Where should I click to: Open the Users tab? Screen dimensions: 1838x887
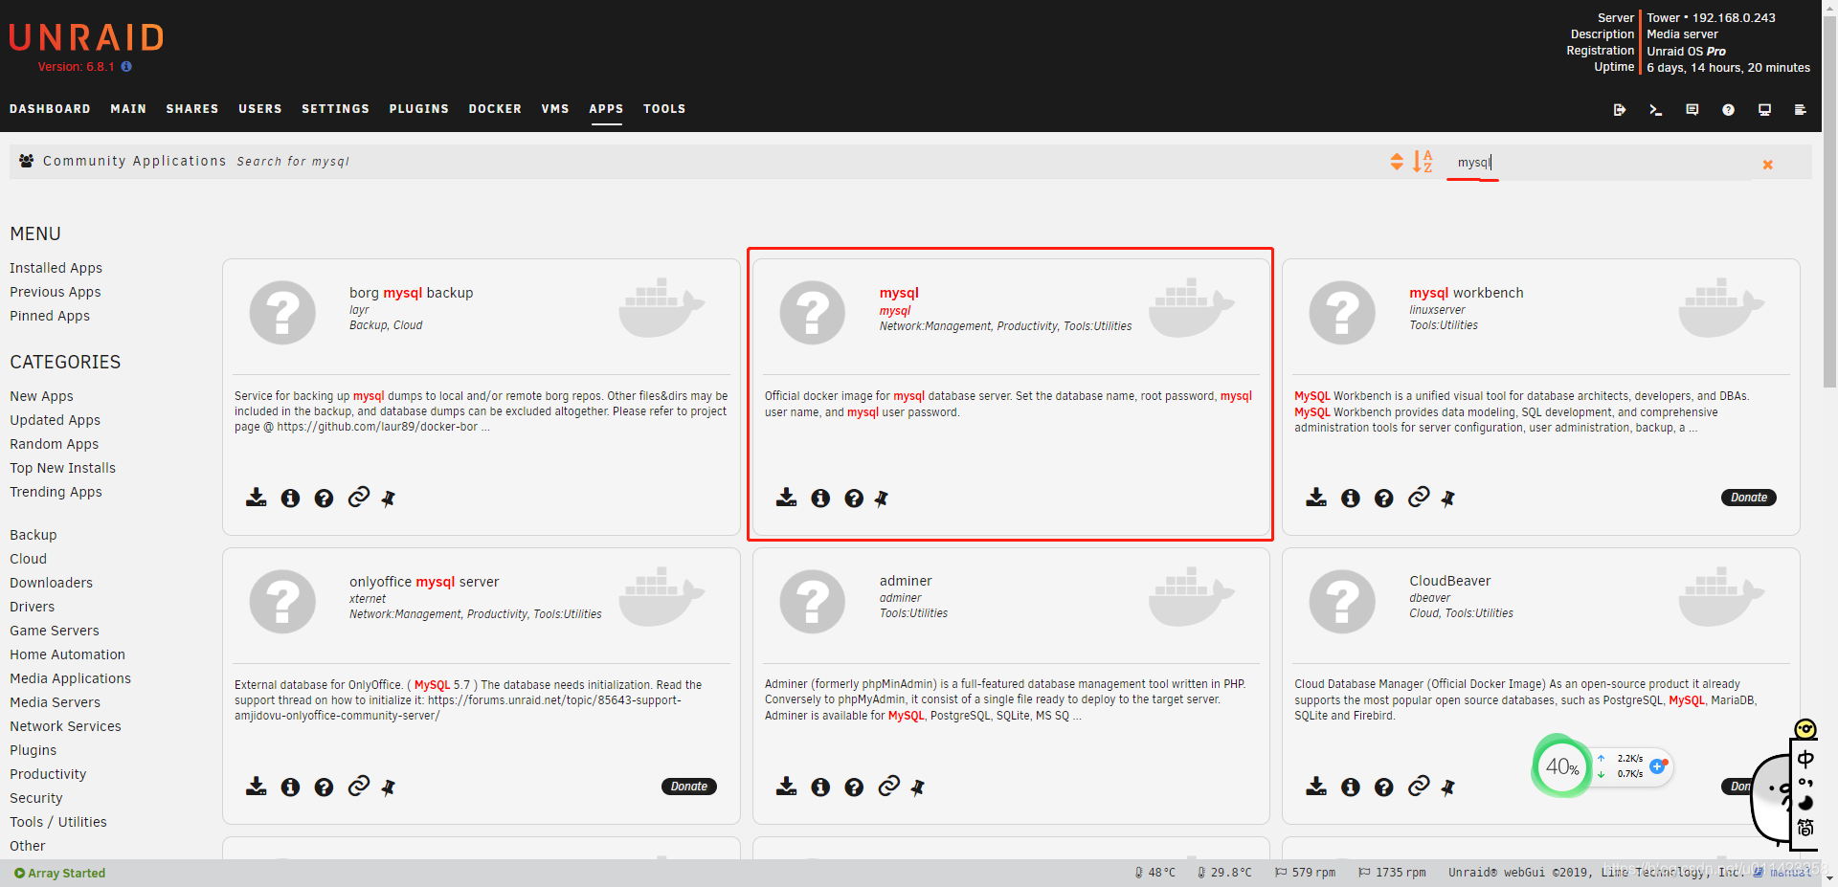click(260, 109)
